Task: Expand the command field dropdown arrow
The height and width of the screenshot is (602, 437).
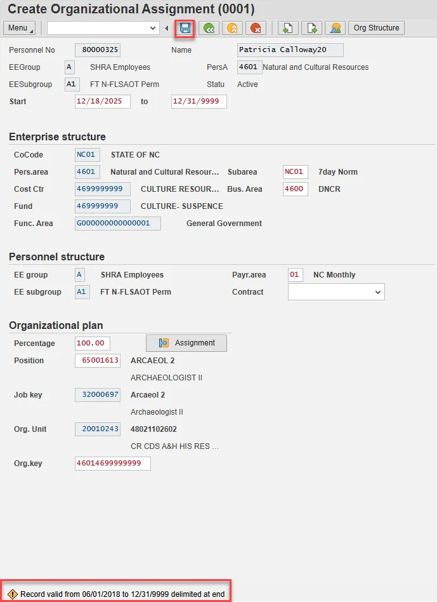Action: pos(153,28)
